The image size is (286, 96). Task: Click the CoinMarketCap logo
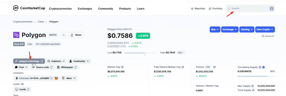tap(29, 8)
